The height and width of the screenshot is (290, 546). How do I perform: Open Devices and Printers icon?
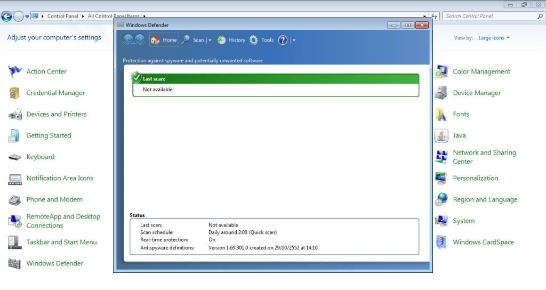pos(14,114)
